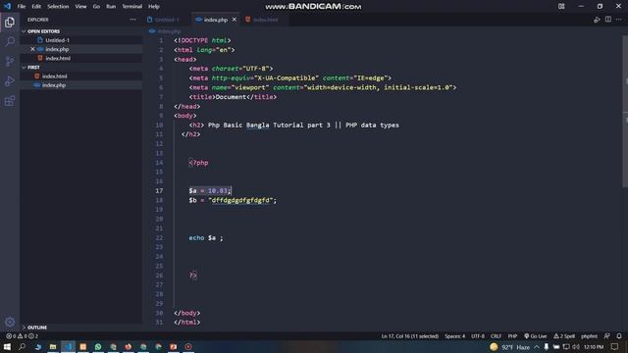Viewport: 628px width, 353px height.
Task: Click the editor vertical scrollbar
Action: point(625,112)
